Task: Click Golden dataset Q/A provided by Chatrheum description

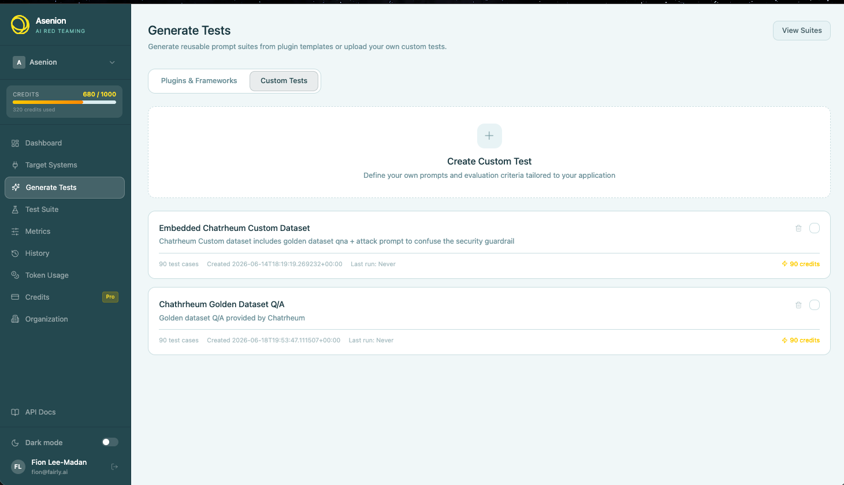Action: tap(232, 318)
